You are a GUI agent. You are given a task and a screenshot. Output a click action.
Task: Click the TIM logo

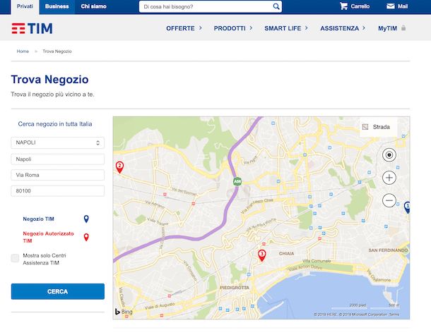coord(32,28)
